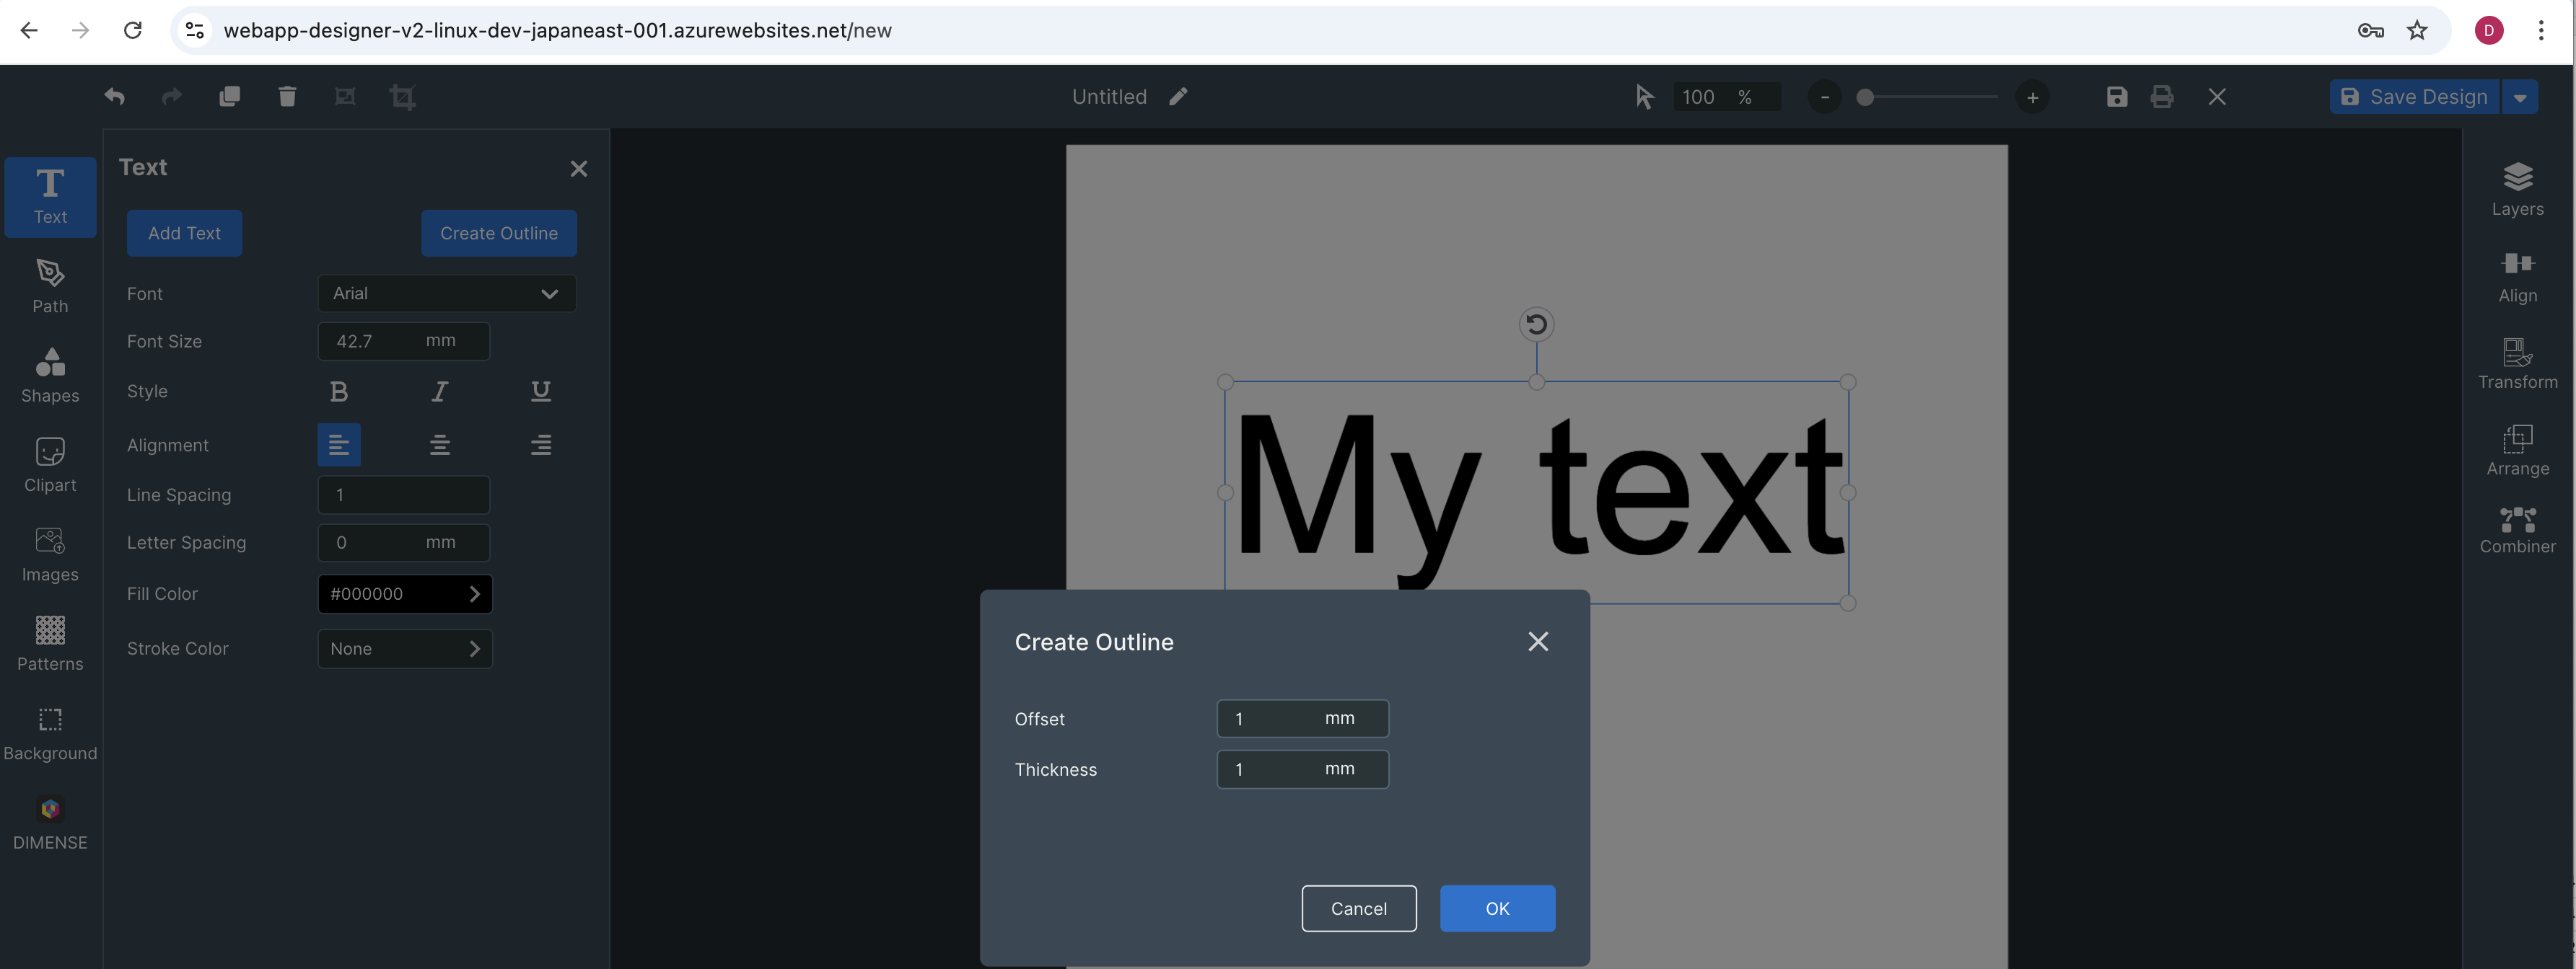Open the Save Design dropdown arrow

(x=2519, y=97)
